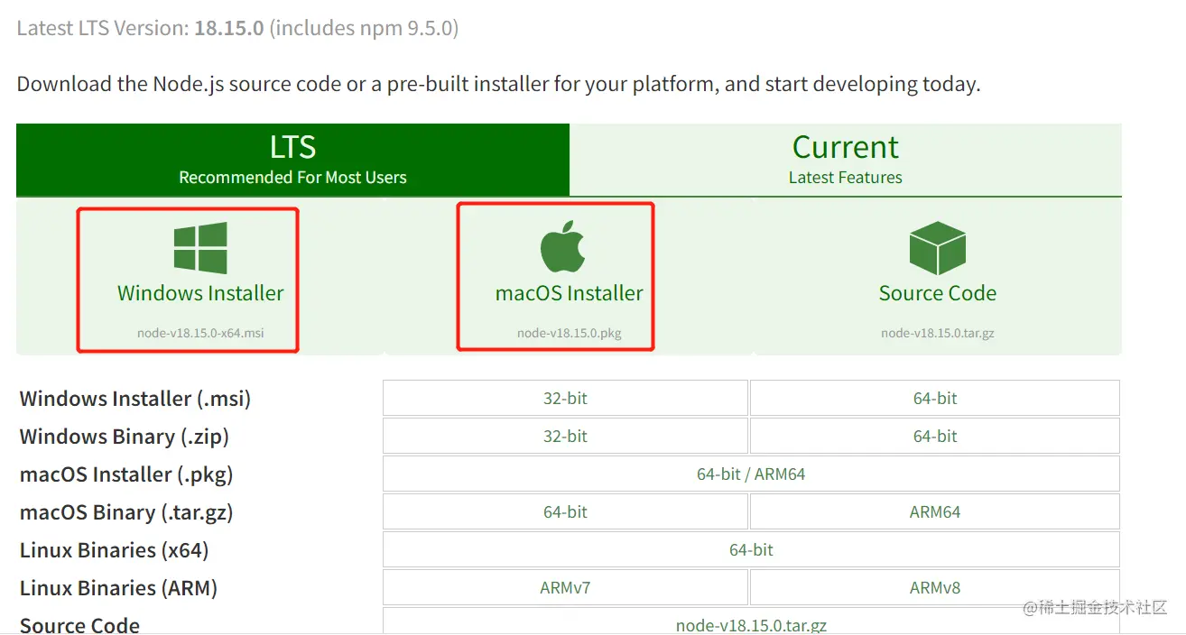The image size is (1186, 635).
Task: Download node-v18.15.0-x64.msi file
Action: [200, 333]
